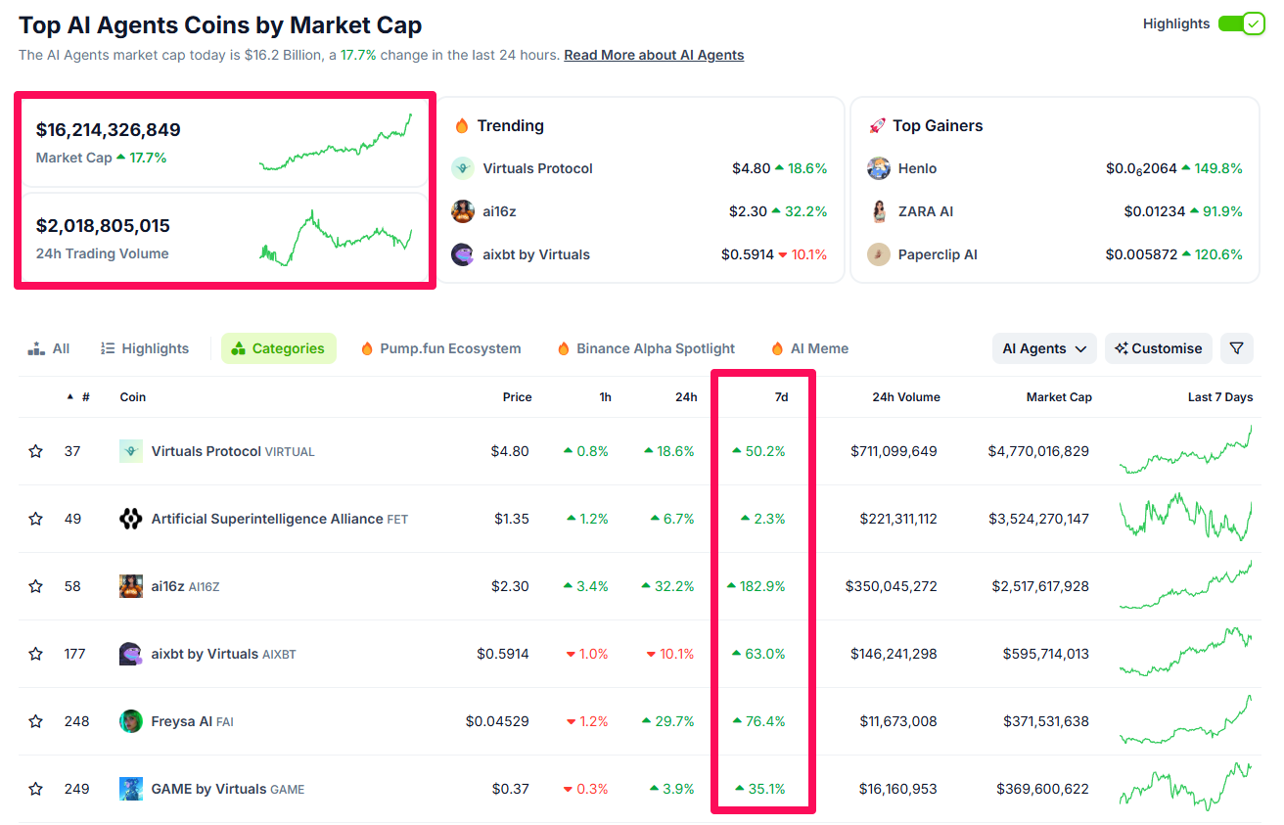1284x825 pixels.
Task: Open Read More about AI Agents link
Action: (654, 55)
